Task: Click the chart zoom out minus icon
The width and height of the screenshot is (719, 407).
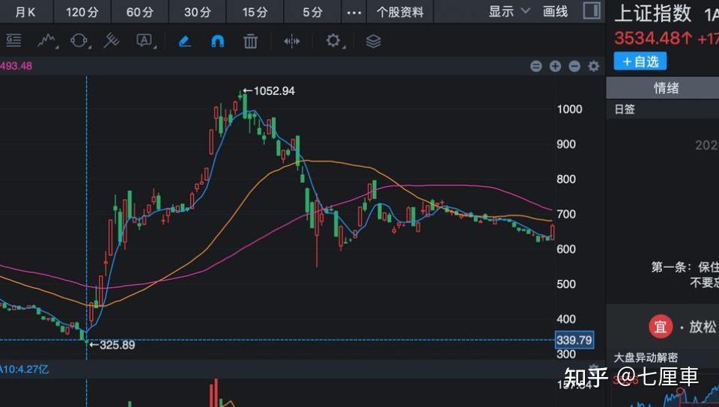Action: coord(574,67)
